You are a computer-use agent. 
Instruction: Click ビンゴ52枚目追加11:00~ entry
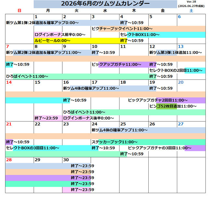coord(173,106)
